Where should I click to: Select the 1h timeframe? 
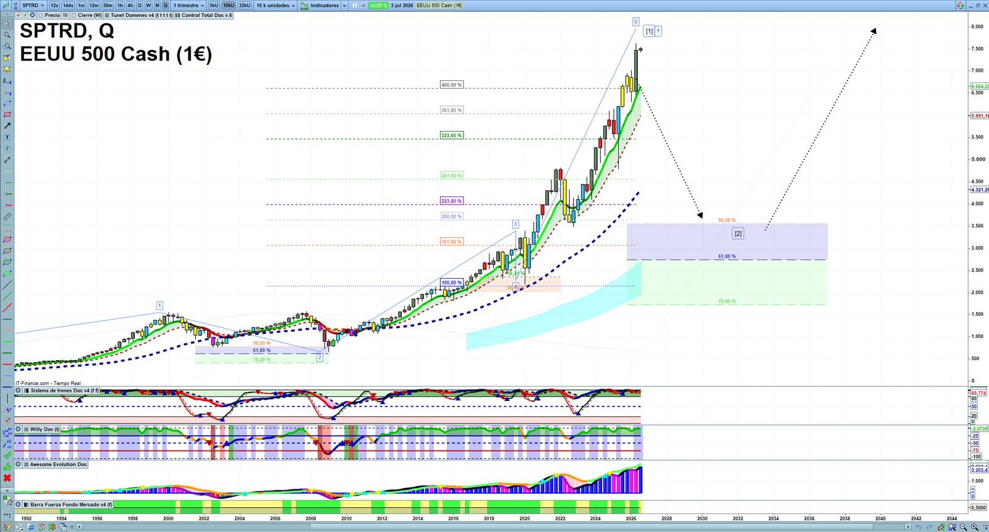tap(120, 6)
